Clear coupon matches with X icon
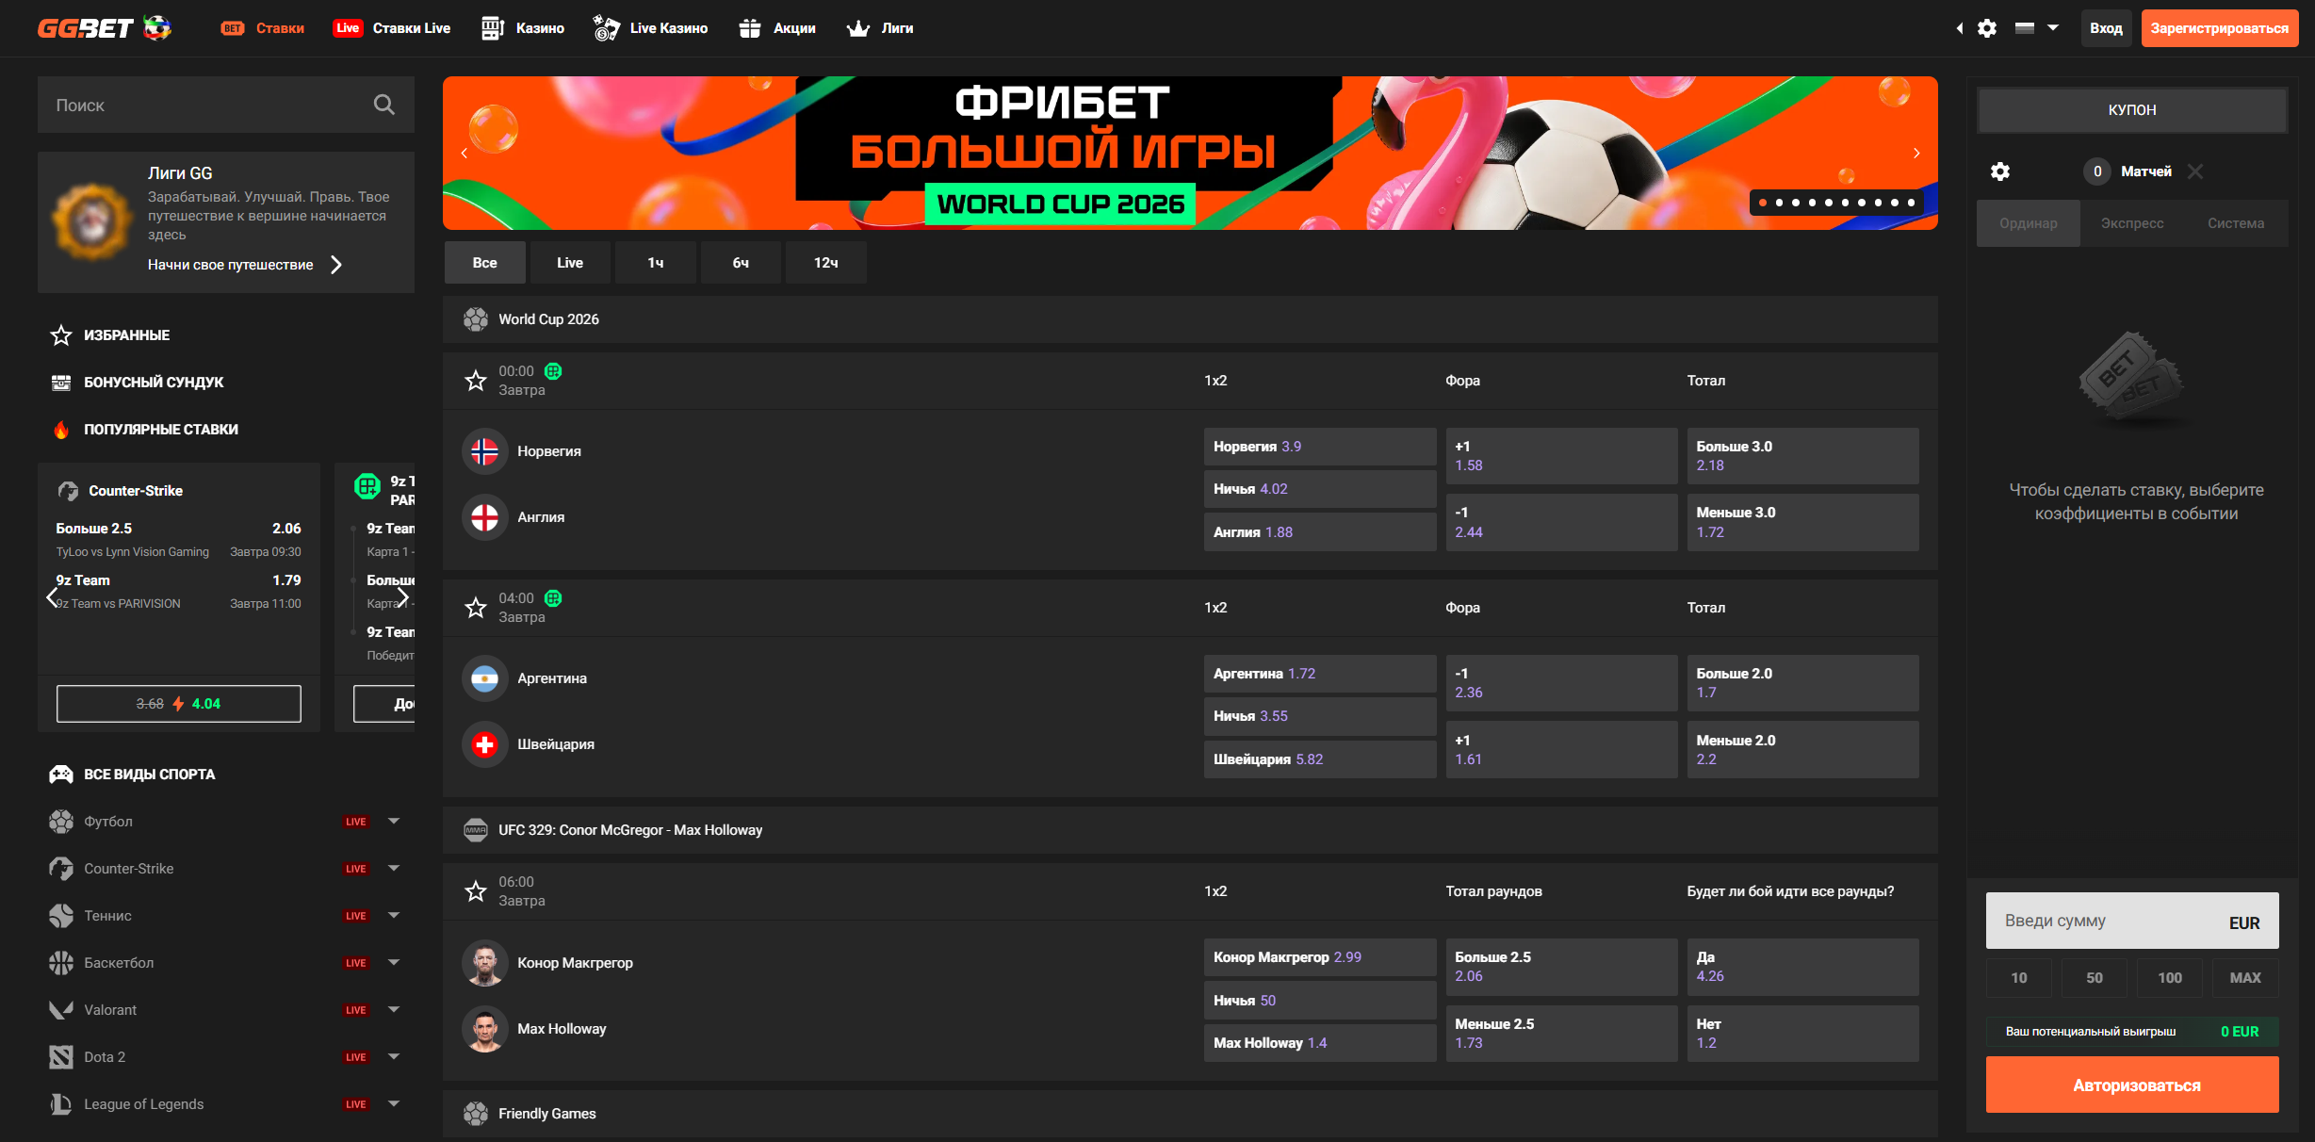This screenshot has height=1142, width=2315. tap(2195, 171)
